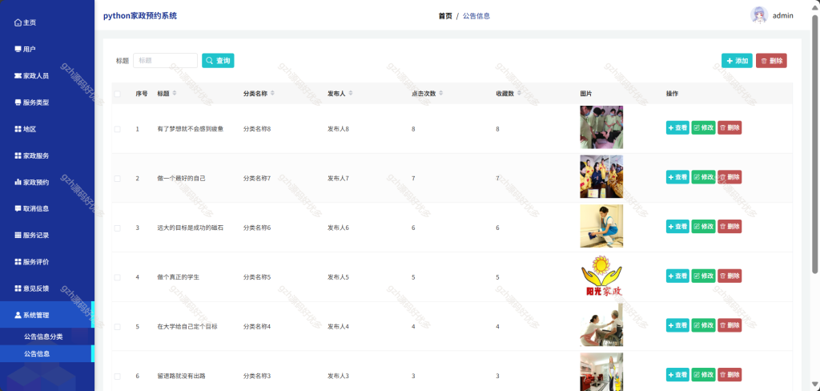820x391 pixels.
Task: Click the monitor icon beside 用户
Action: point(18,49)
